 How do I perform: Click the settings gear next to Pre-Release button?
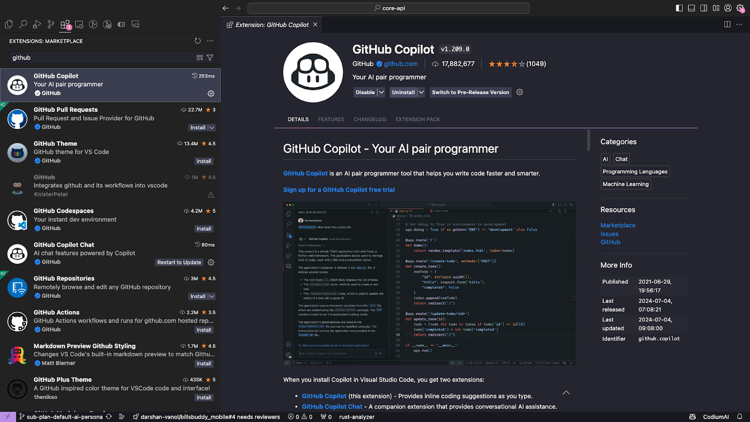519,92
